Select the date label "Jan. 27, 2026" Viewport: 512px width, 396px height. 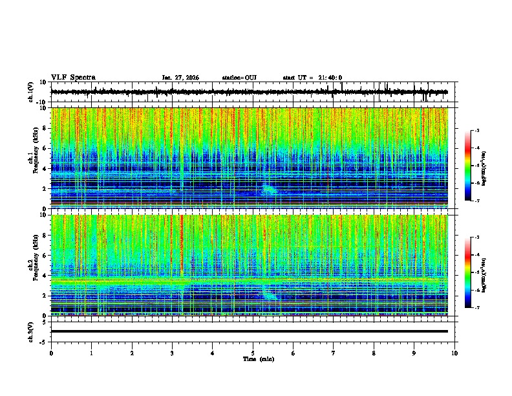tap(180, 78)
